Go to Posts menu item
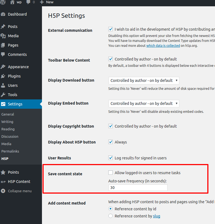The width and height of the screenshot is (215, 224). tap(13, 27)
